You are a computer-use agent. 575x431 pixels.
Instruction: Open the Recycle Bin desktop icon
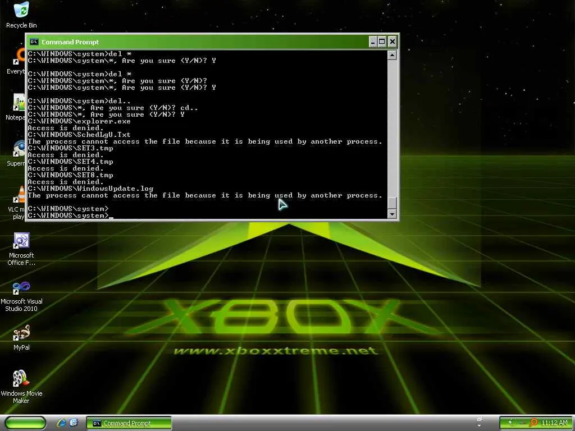(x=21, y=15)
